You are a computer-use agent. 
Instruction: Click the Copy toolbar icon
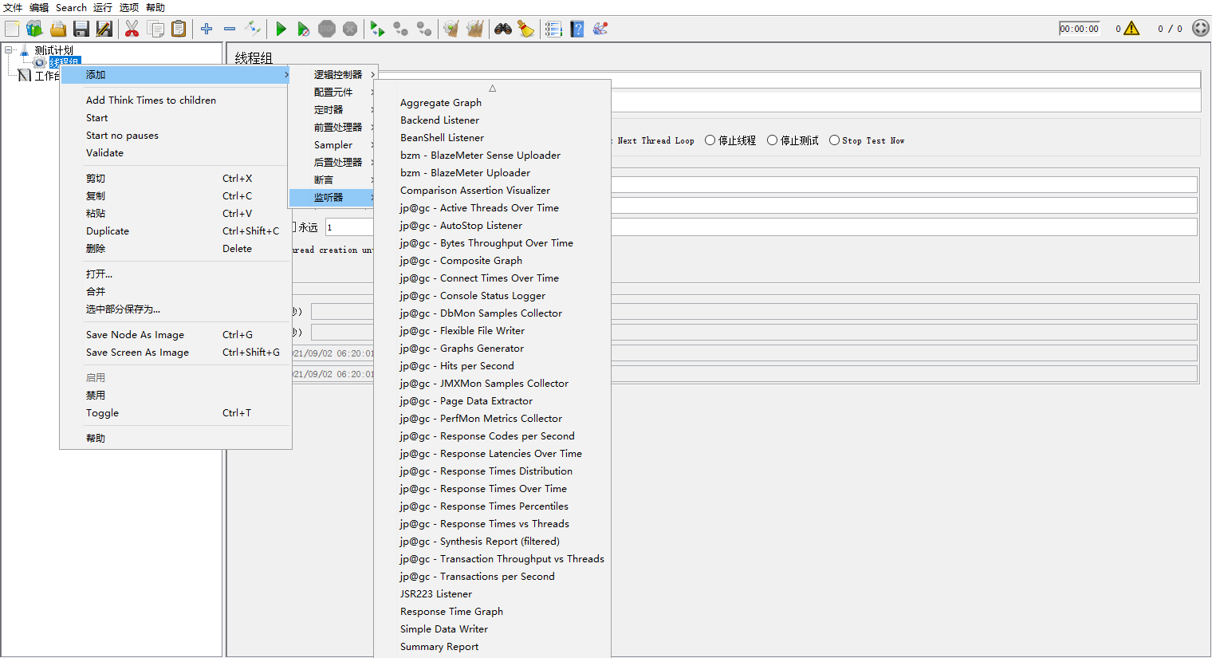(x=155, y=29)
